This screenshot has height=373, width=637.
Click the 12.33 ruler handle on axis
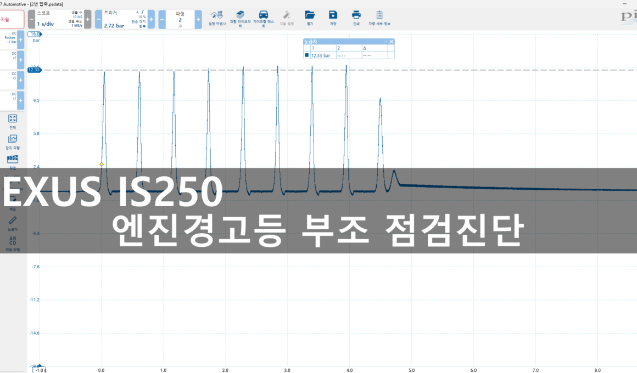tap(34, 70)
